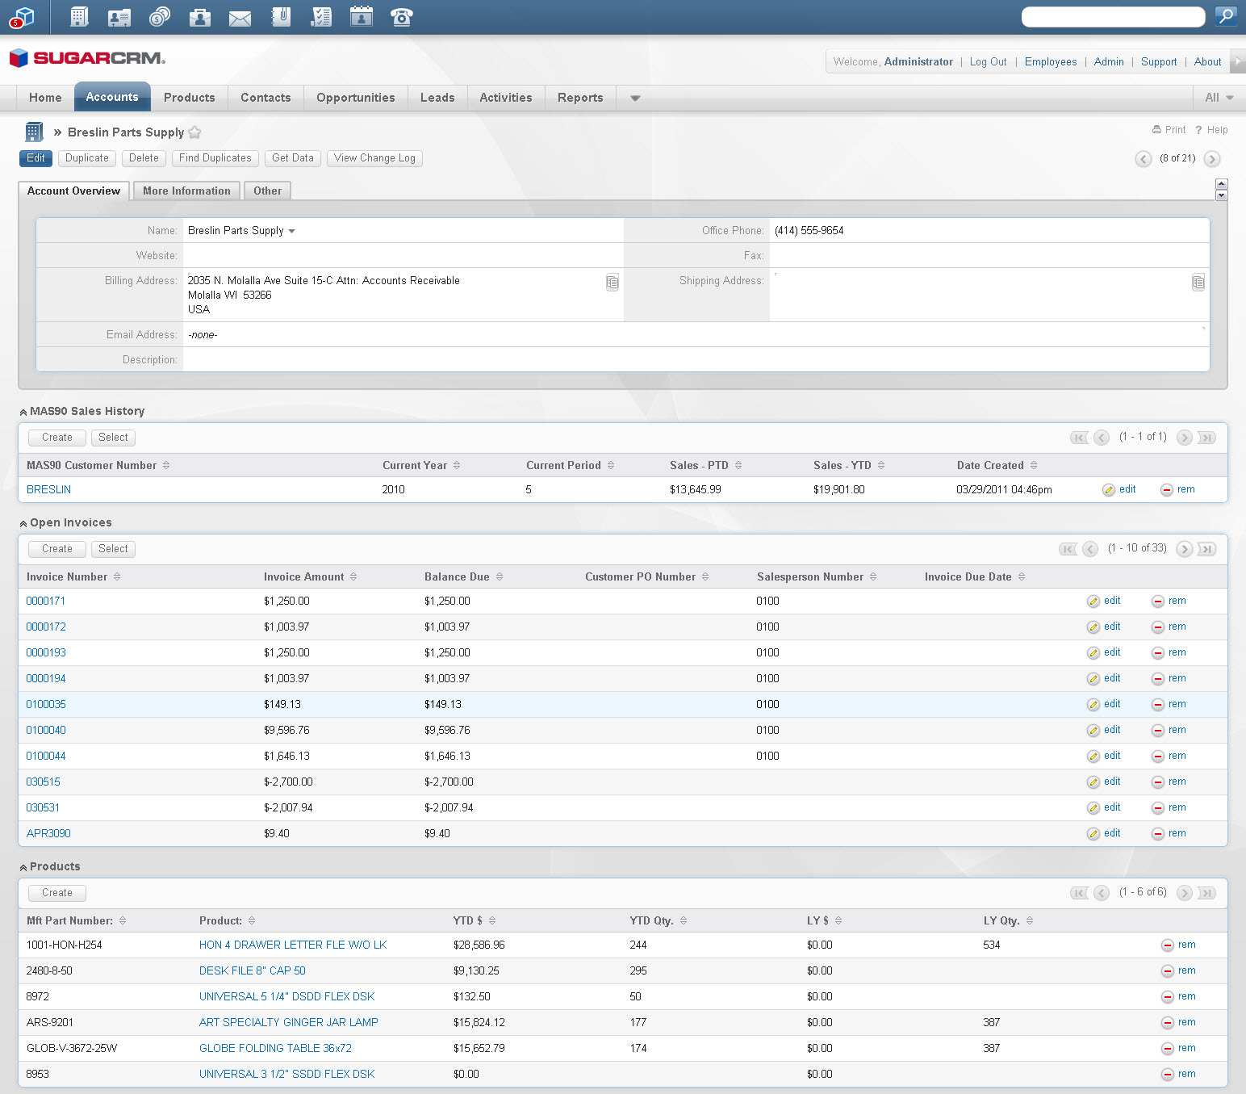Open the Contacts card icon in top toolbar
The width and height of the screenshot is (1246, 1094).
[119, 16]
